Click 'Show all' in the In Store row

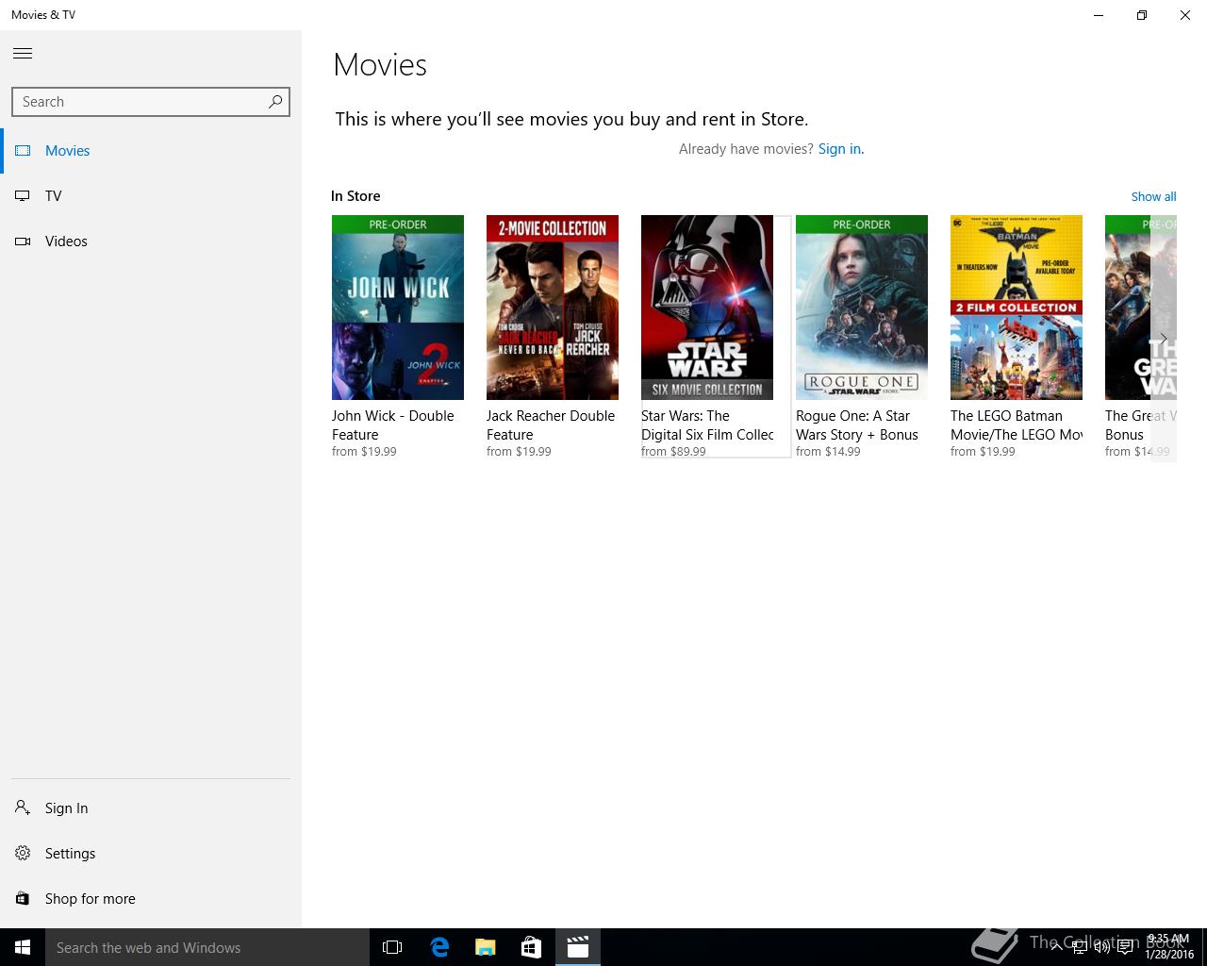pos(1153,196)
